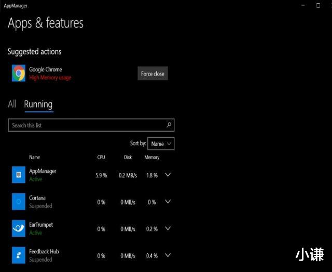
Task: Click the Name column header
Action: (35, 157)
